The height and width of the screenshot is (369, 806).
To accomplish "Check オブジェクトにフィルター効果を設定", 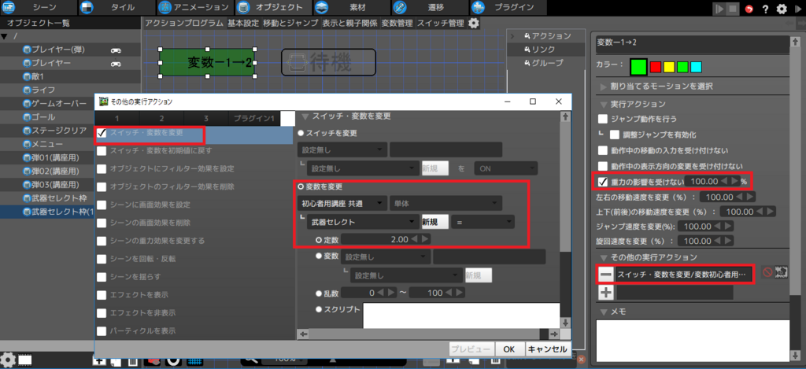I will click(x=102, y=168).
